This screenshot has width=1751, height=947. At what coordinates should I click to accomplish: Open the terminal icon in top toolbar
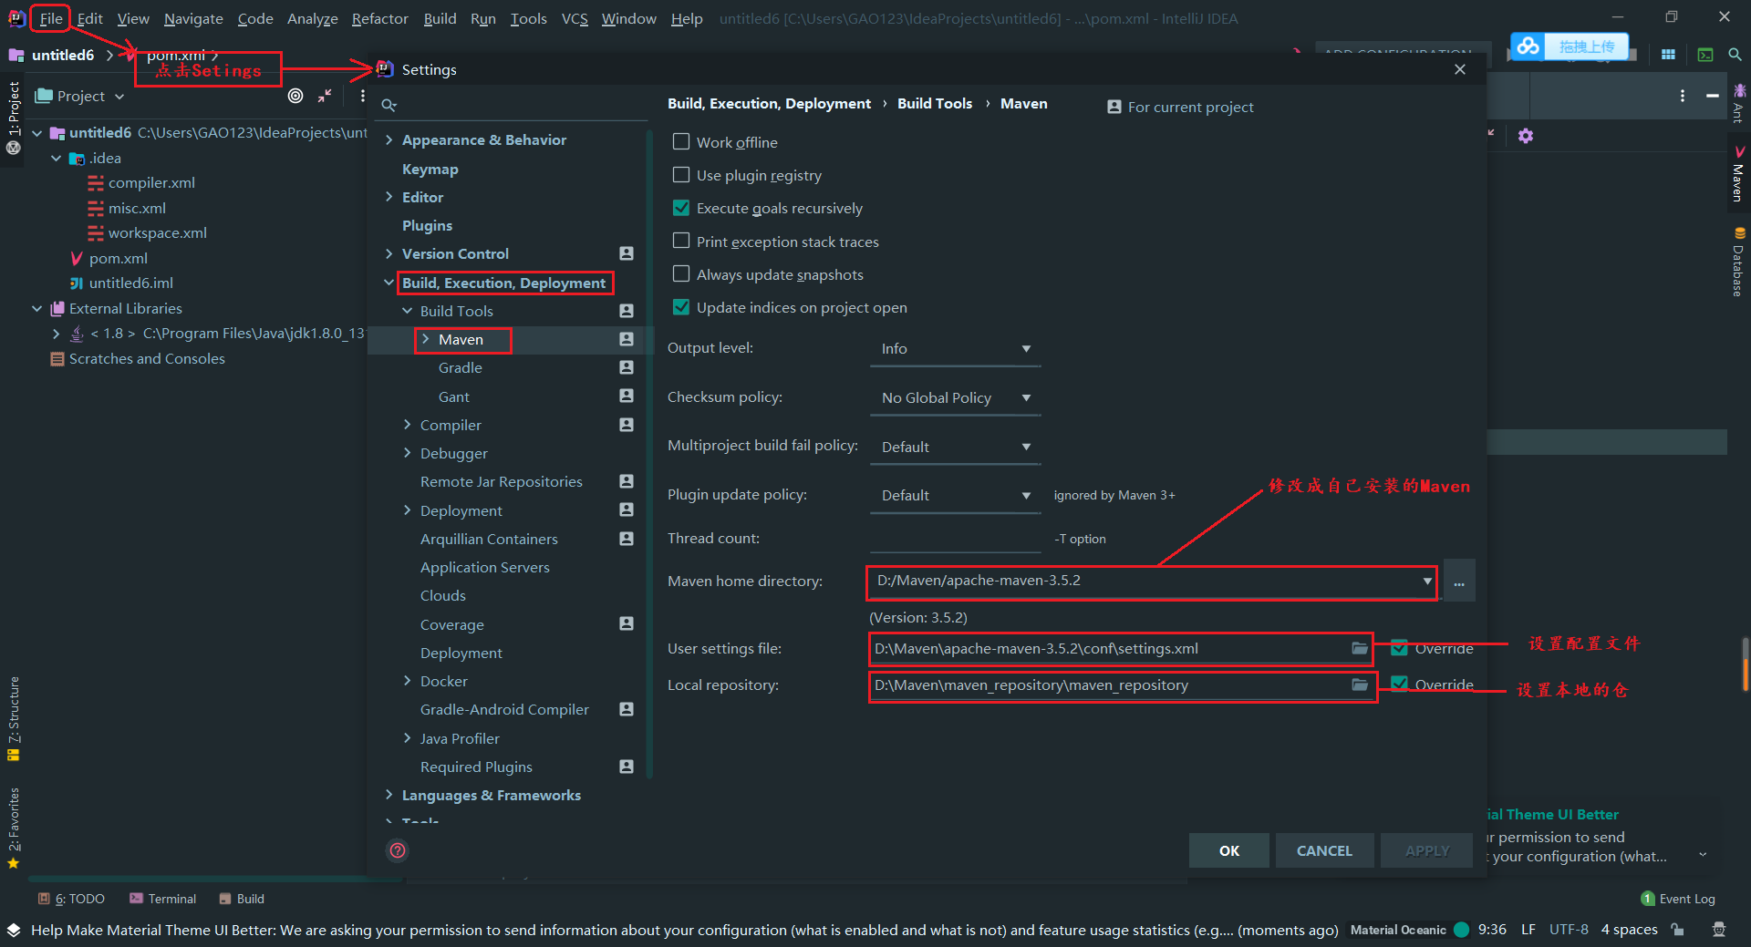tap(1705, 55)
